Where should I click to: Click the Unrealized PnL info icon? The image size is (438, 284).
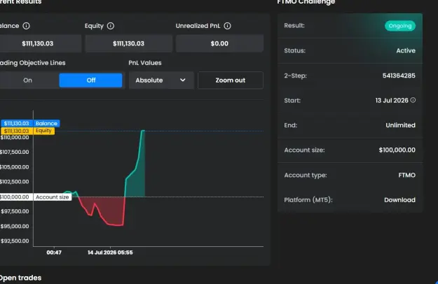(227, 26)
